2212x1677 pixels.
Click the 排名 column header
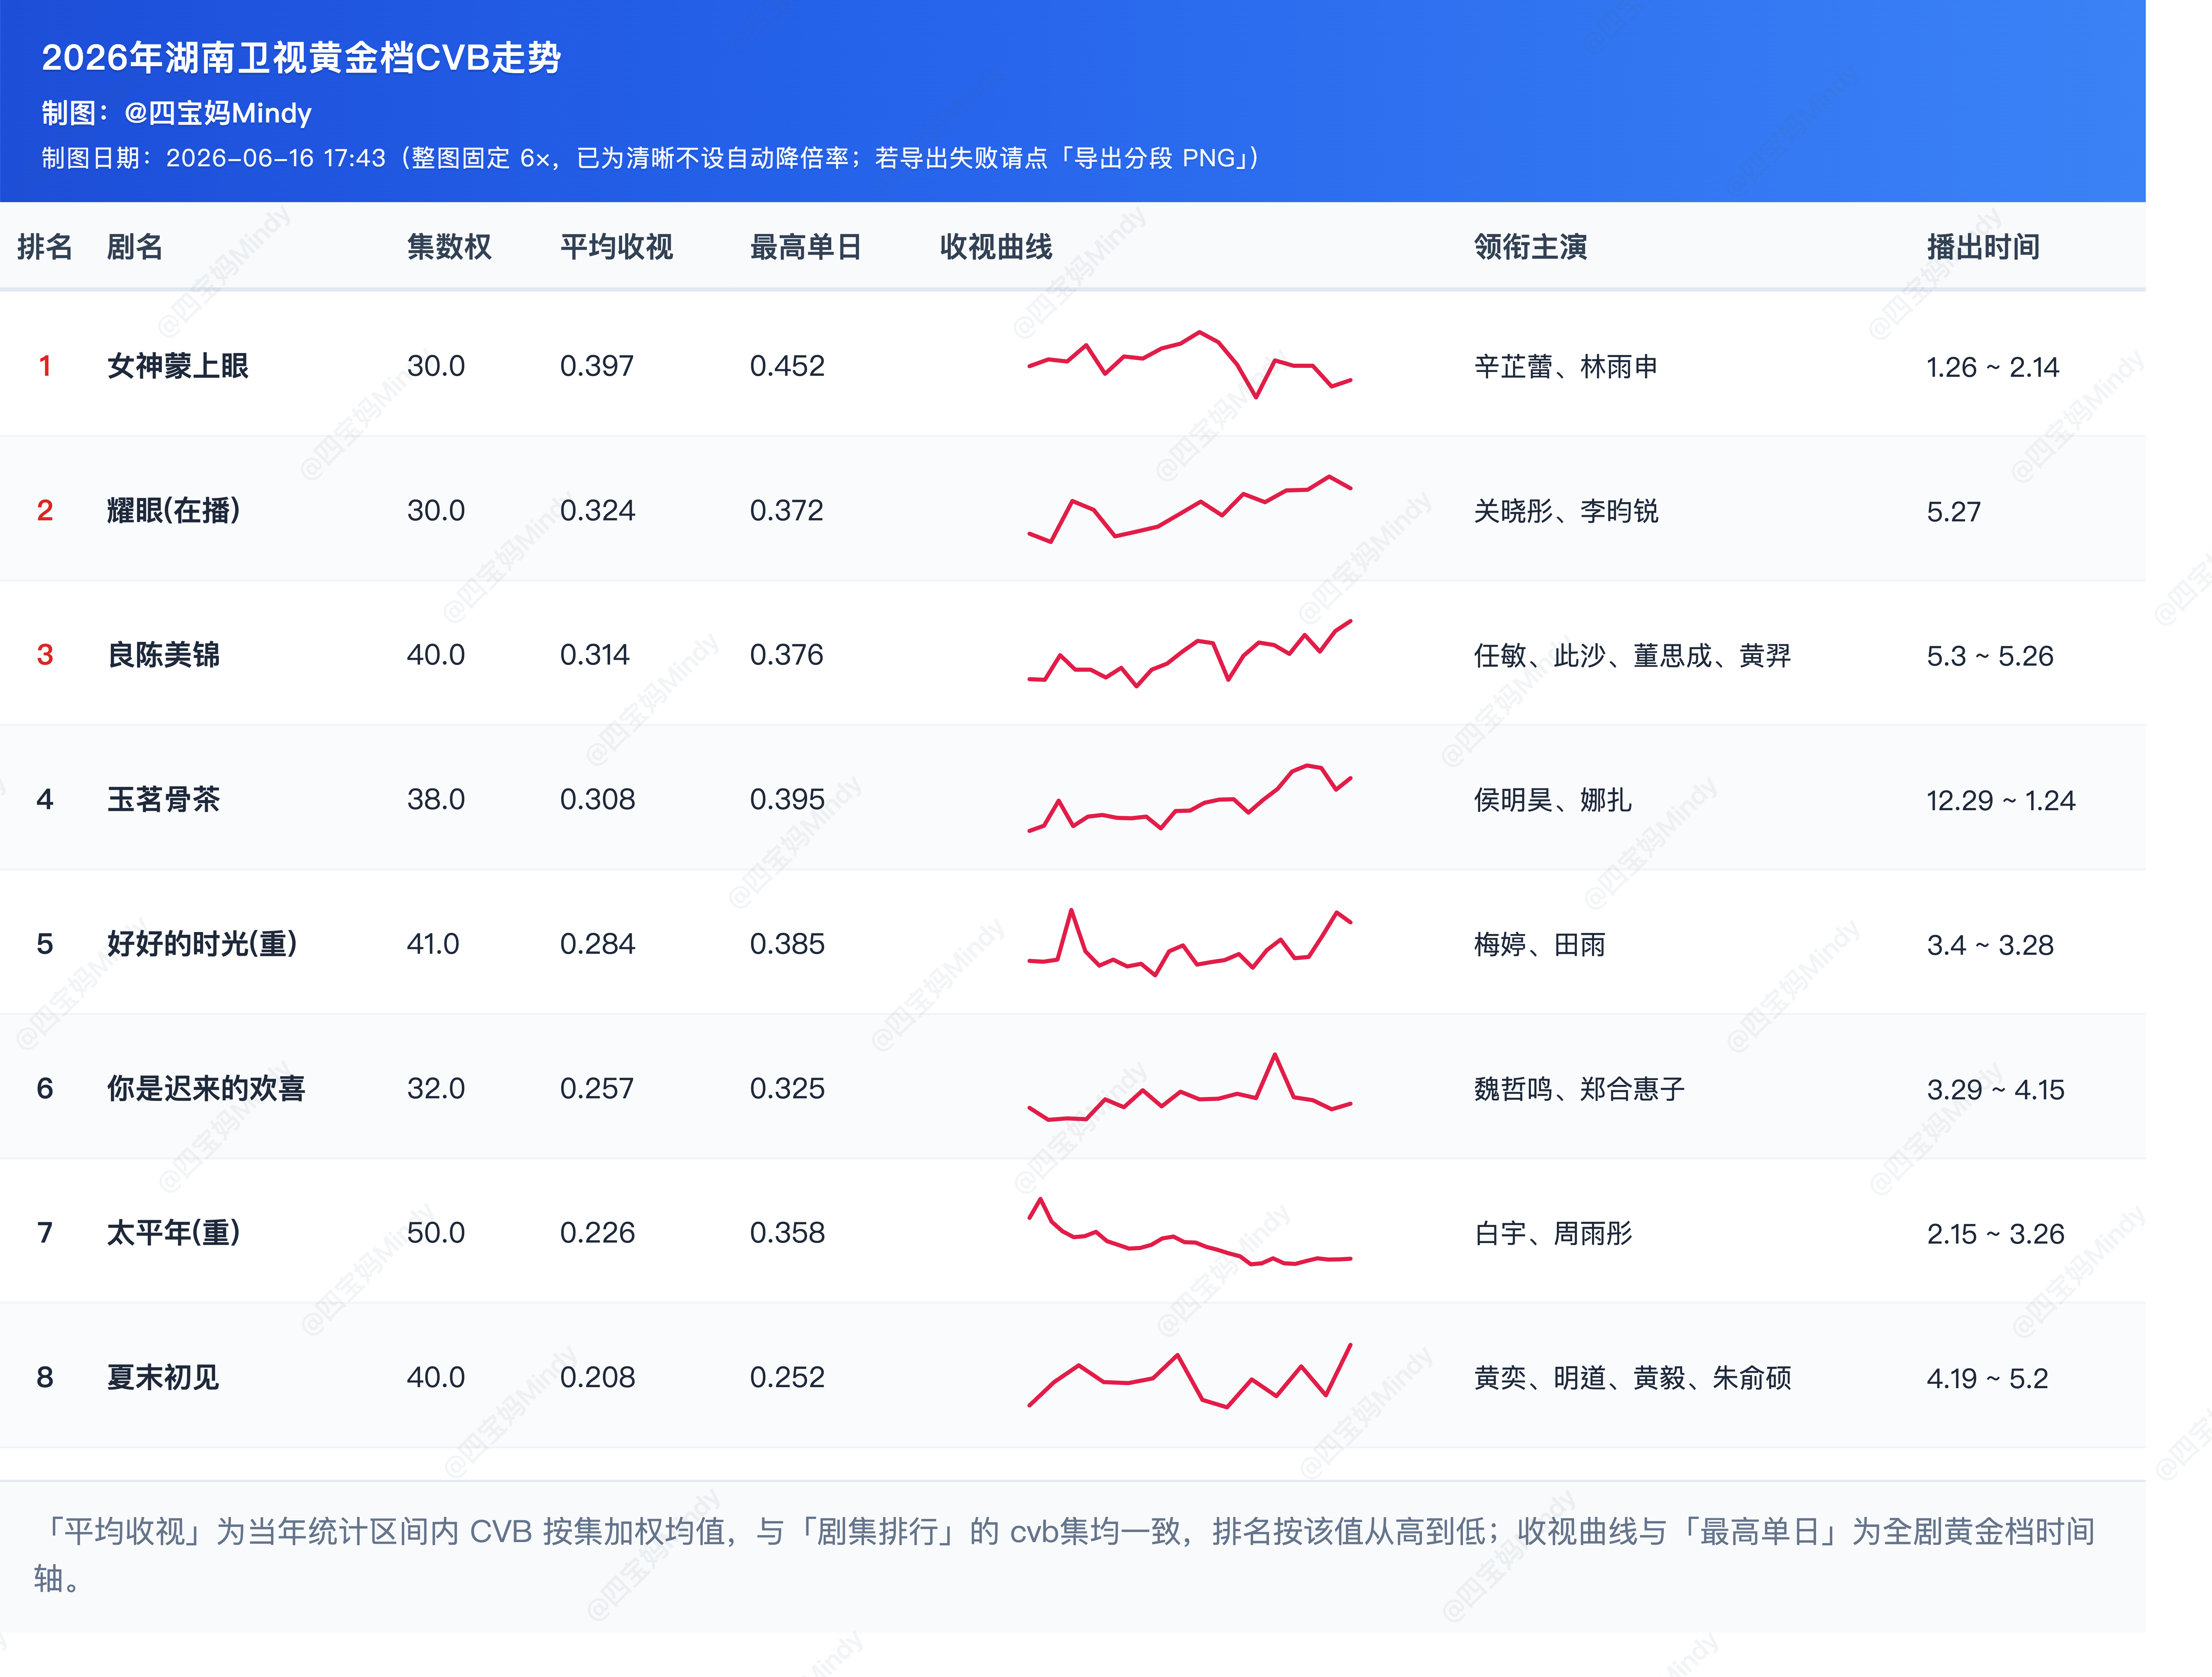(x=45, y=247)
